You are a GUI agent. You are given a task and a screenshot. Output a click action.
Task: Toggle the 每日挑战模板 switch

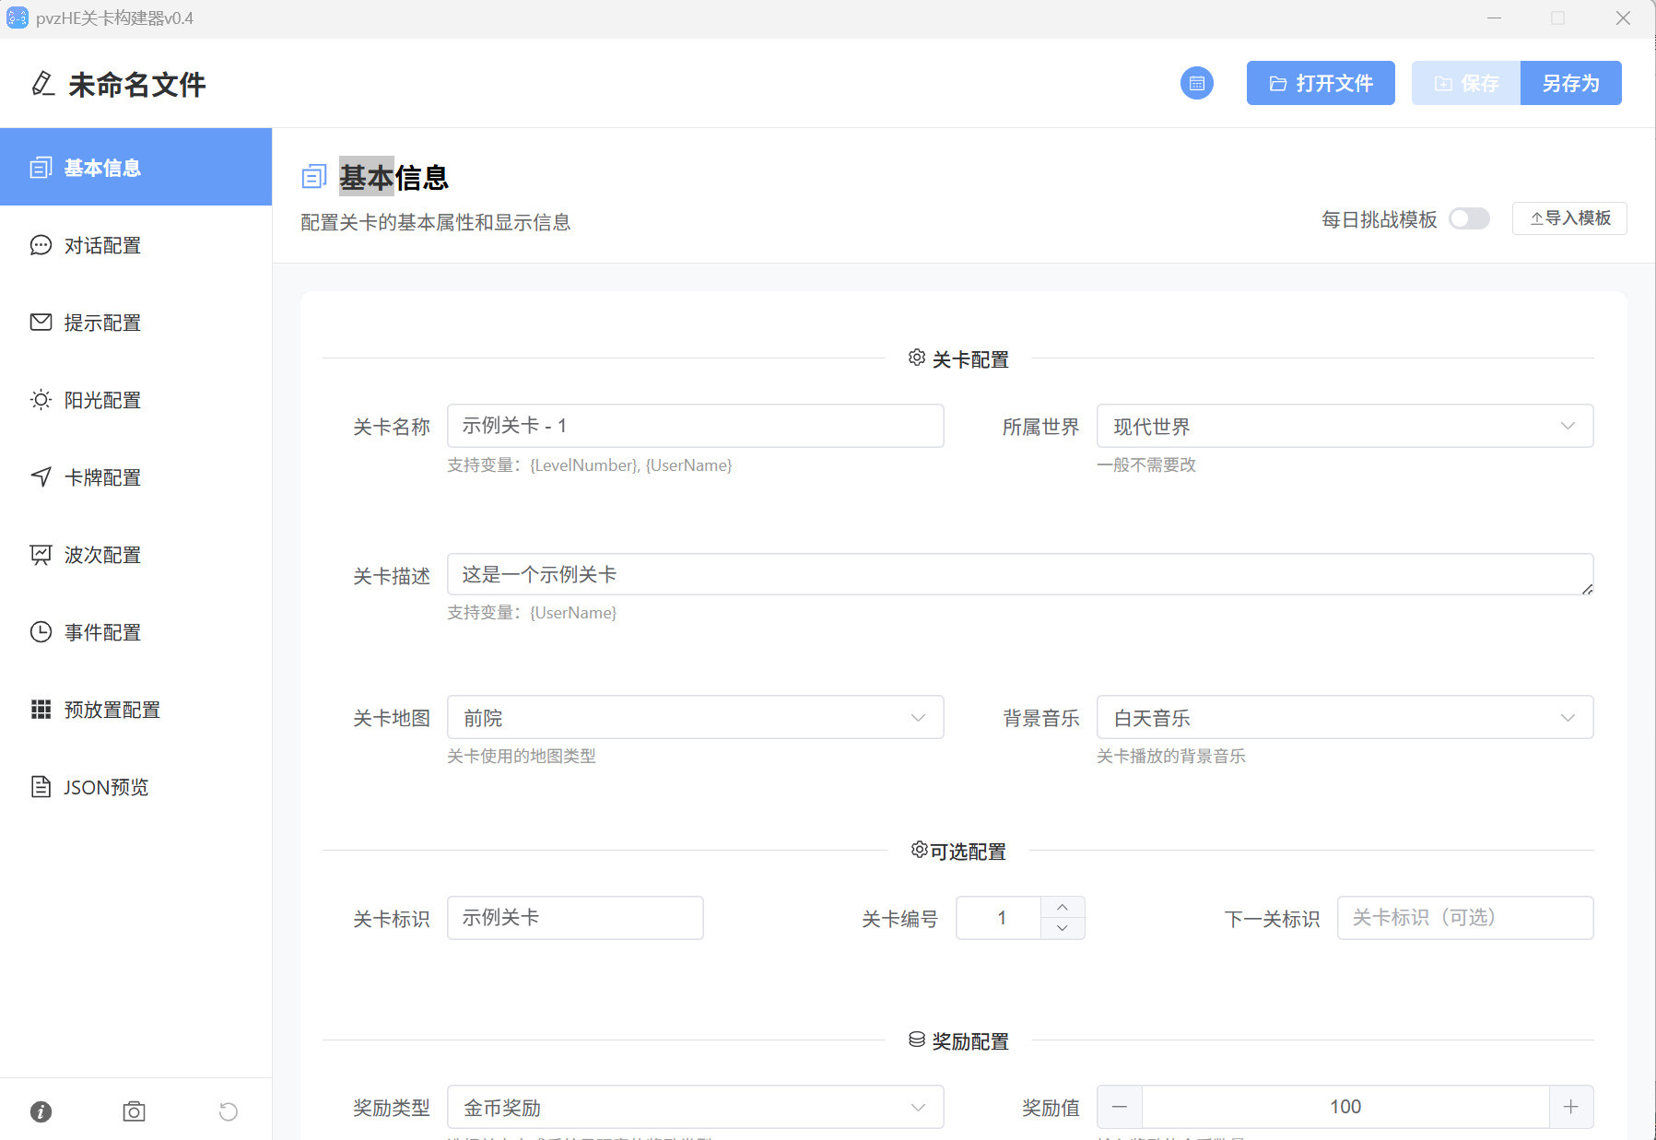pos(1469,218)
